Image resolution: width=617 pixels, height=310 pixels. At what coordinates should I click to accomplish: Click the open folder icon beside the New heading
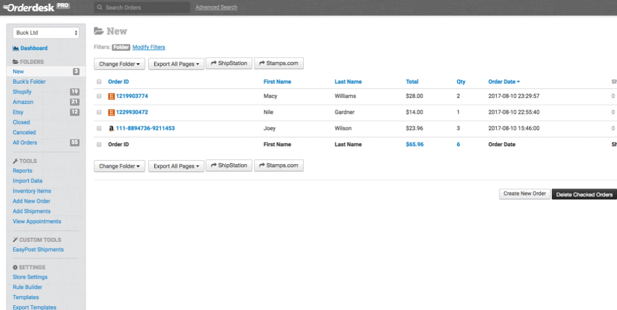pos(99,31)
